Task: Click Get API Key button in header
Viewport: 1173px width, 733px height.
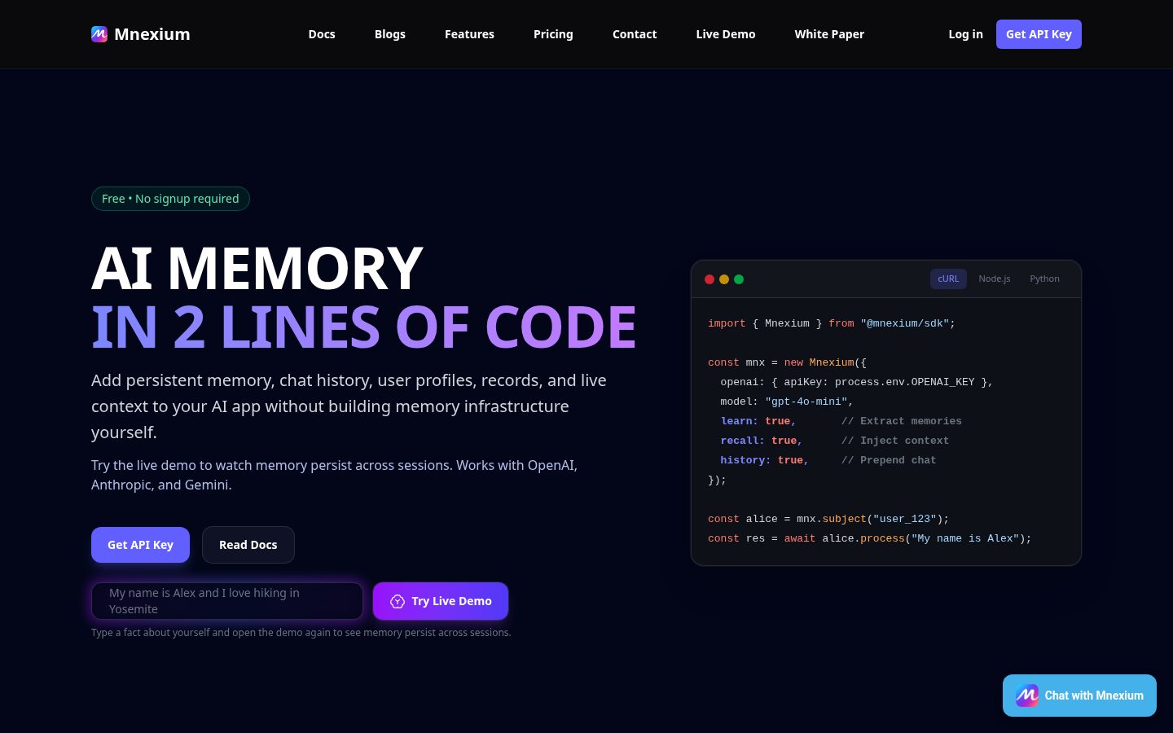Action: pos(1039,34)
